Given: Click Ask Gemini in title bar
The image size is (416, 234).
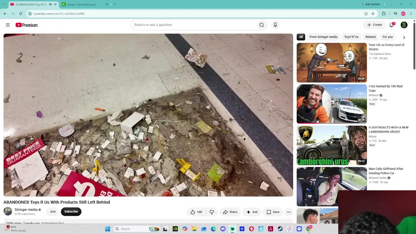Looking at the screenshot, I should click(x=370, y=4).
